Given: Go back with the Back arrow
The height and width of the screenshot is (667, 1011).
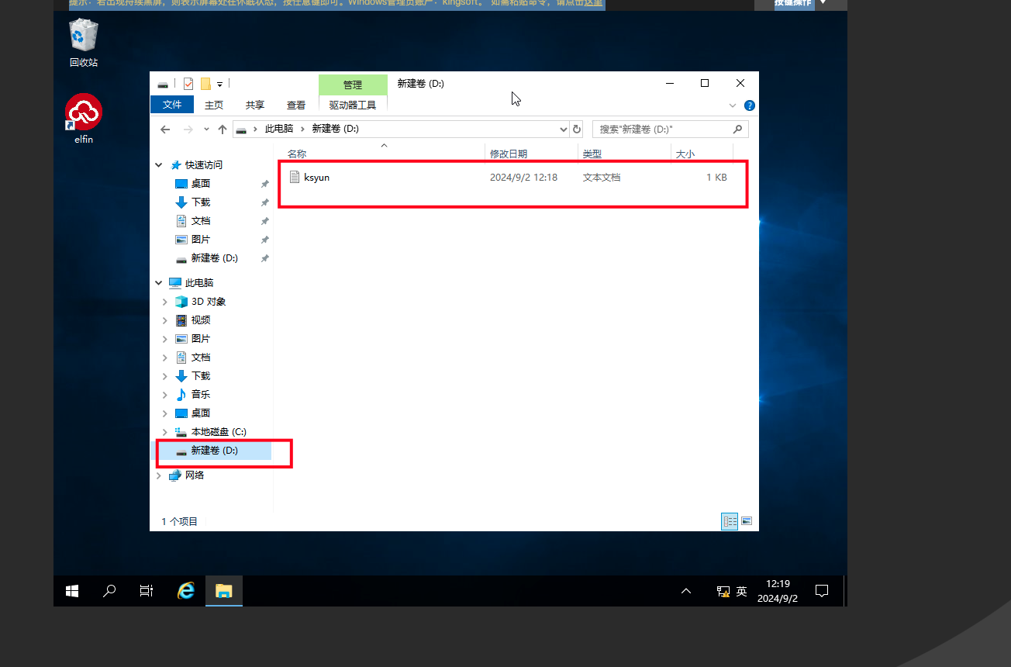Looking at the screenshot, I should click(164, 129).
